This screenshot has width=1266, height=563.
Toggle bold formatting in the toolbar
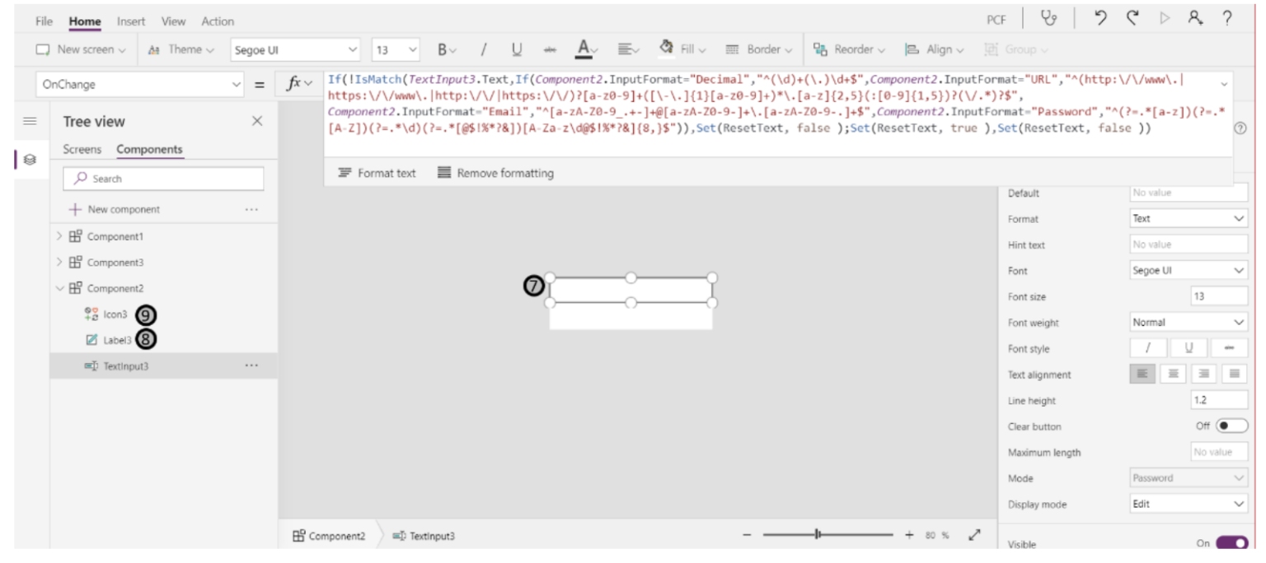443,49
